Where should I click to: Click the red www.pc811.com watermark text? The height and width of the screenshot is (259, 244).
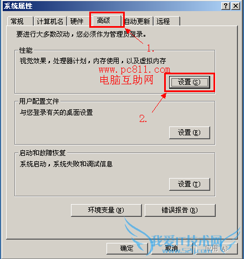[134, 70]
